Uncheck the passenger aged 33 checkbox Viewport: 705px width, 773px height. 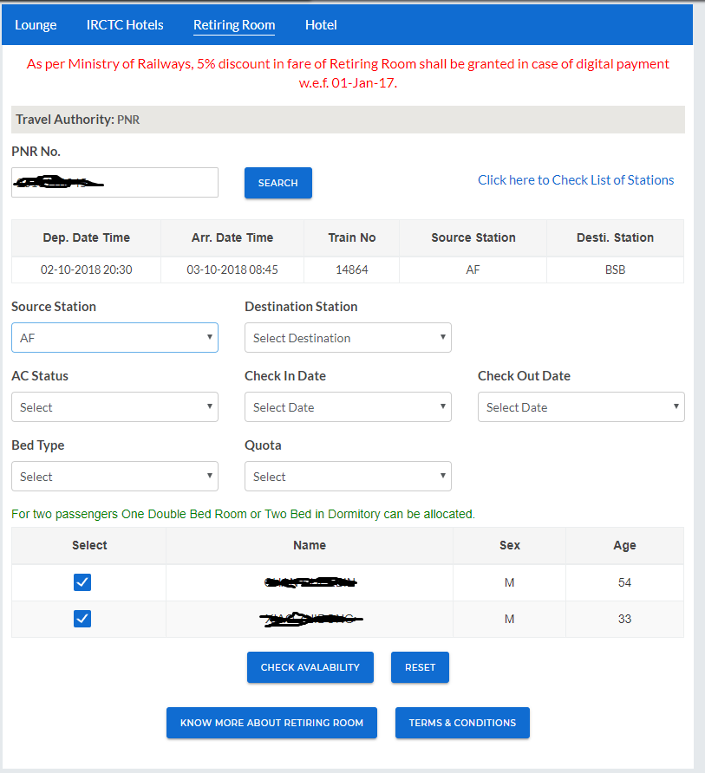click(x=82, y=619)
